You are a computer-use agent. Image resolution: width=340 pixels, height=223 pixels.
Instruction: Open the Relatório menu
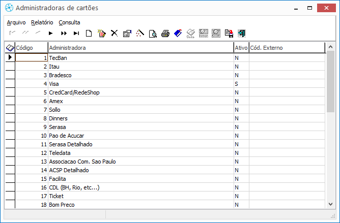coord(42,22)
